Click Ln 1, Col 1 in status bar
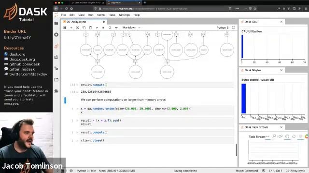Image resolution: width=309 pixels, height=173 pixels. (x=276, y=171)
